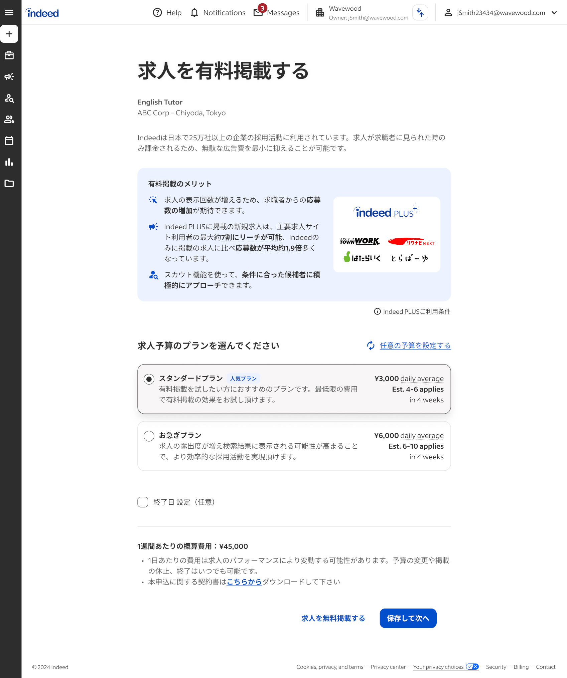Open the folder icon in sidebar
The image size is (567, 678).
[9, 183]
